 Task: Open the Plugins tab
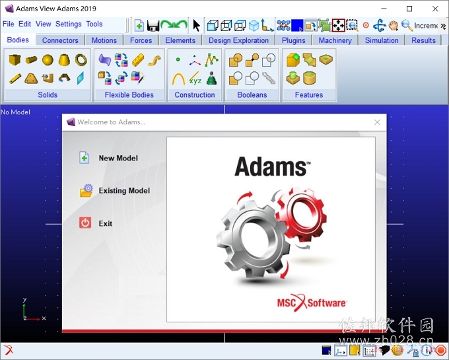294,40
